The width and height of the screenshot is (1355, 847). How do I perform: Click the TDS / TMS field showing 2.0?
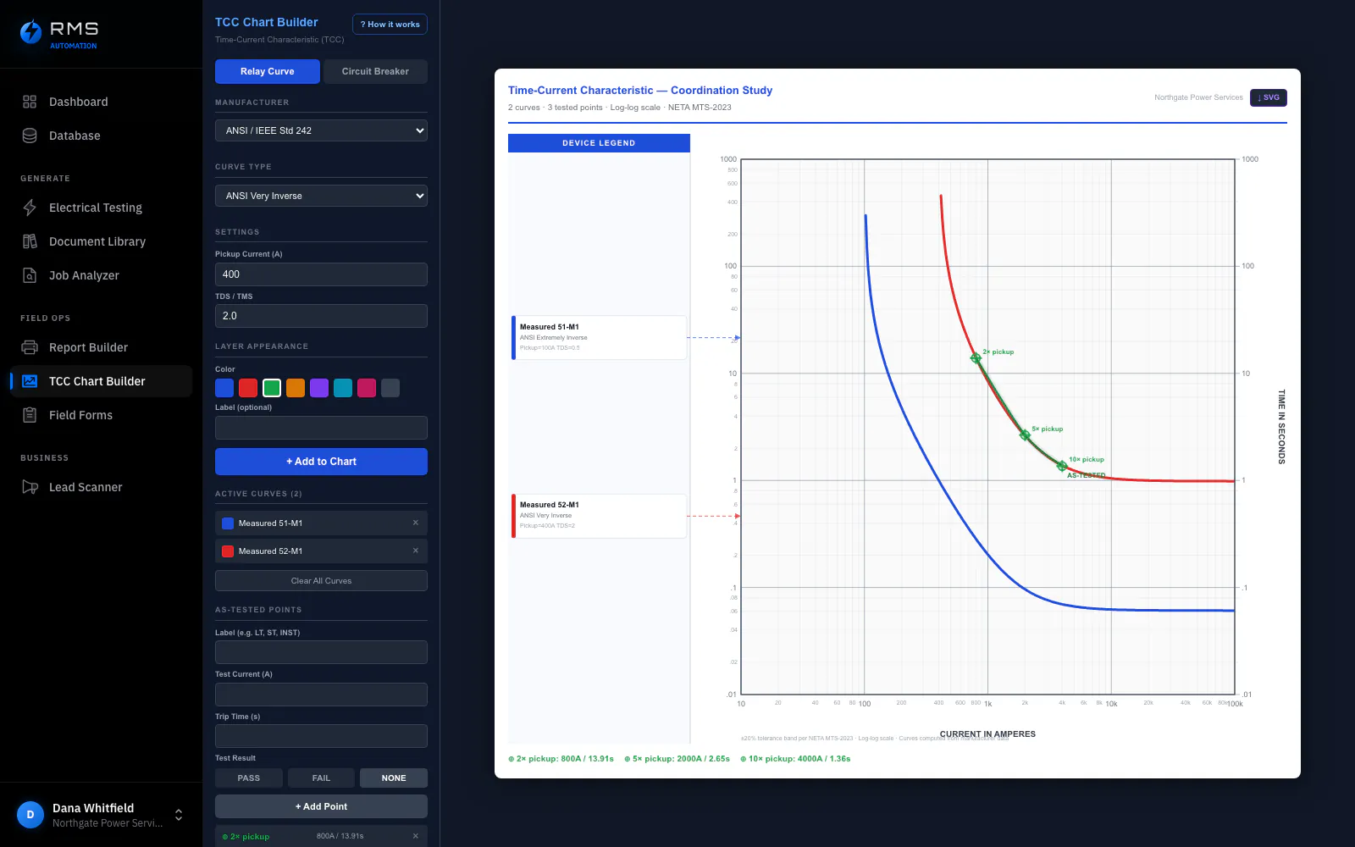click(321, 316)
